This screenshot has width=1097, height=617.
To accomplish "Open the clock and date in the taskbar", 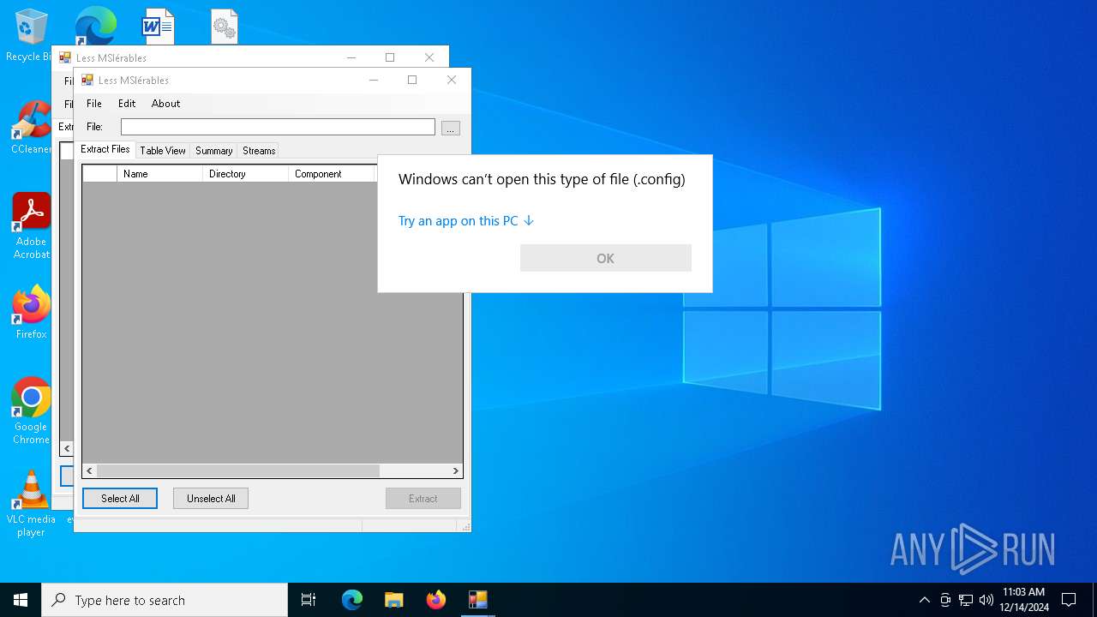I will 1024,600.
